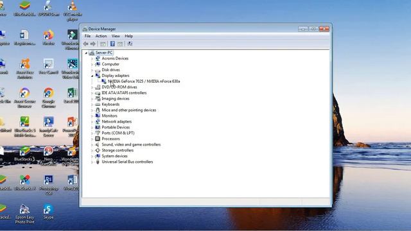Select the Server-PC root item
Image resolution: width=411 pixels, height=231 pixels.
104,53
